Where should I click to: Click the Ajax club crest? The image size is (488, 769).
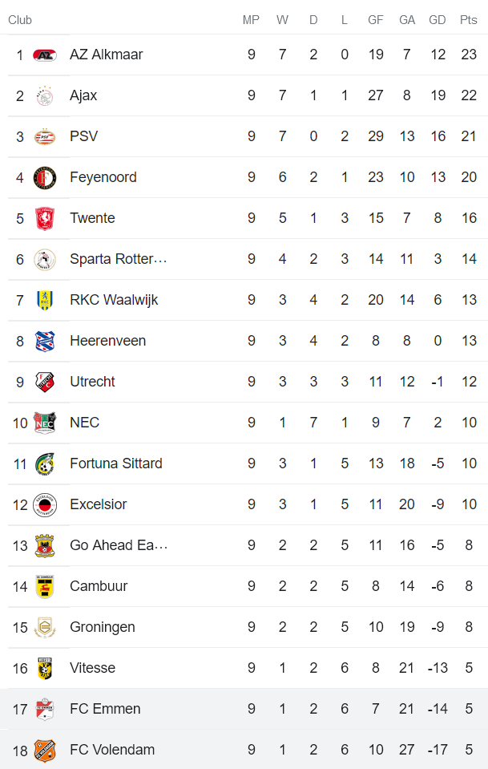pos(45,96)
